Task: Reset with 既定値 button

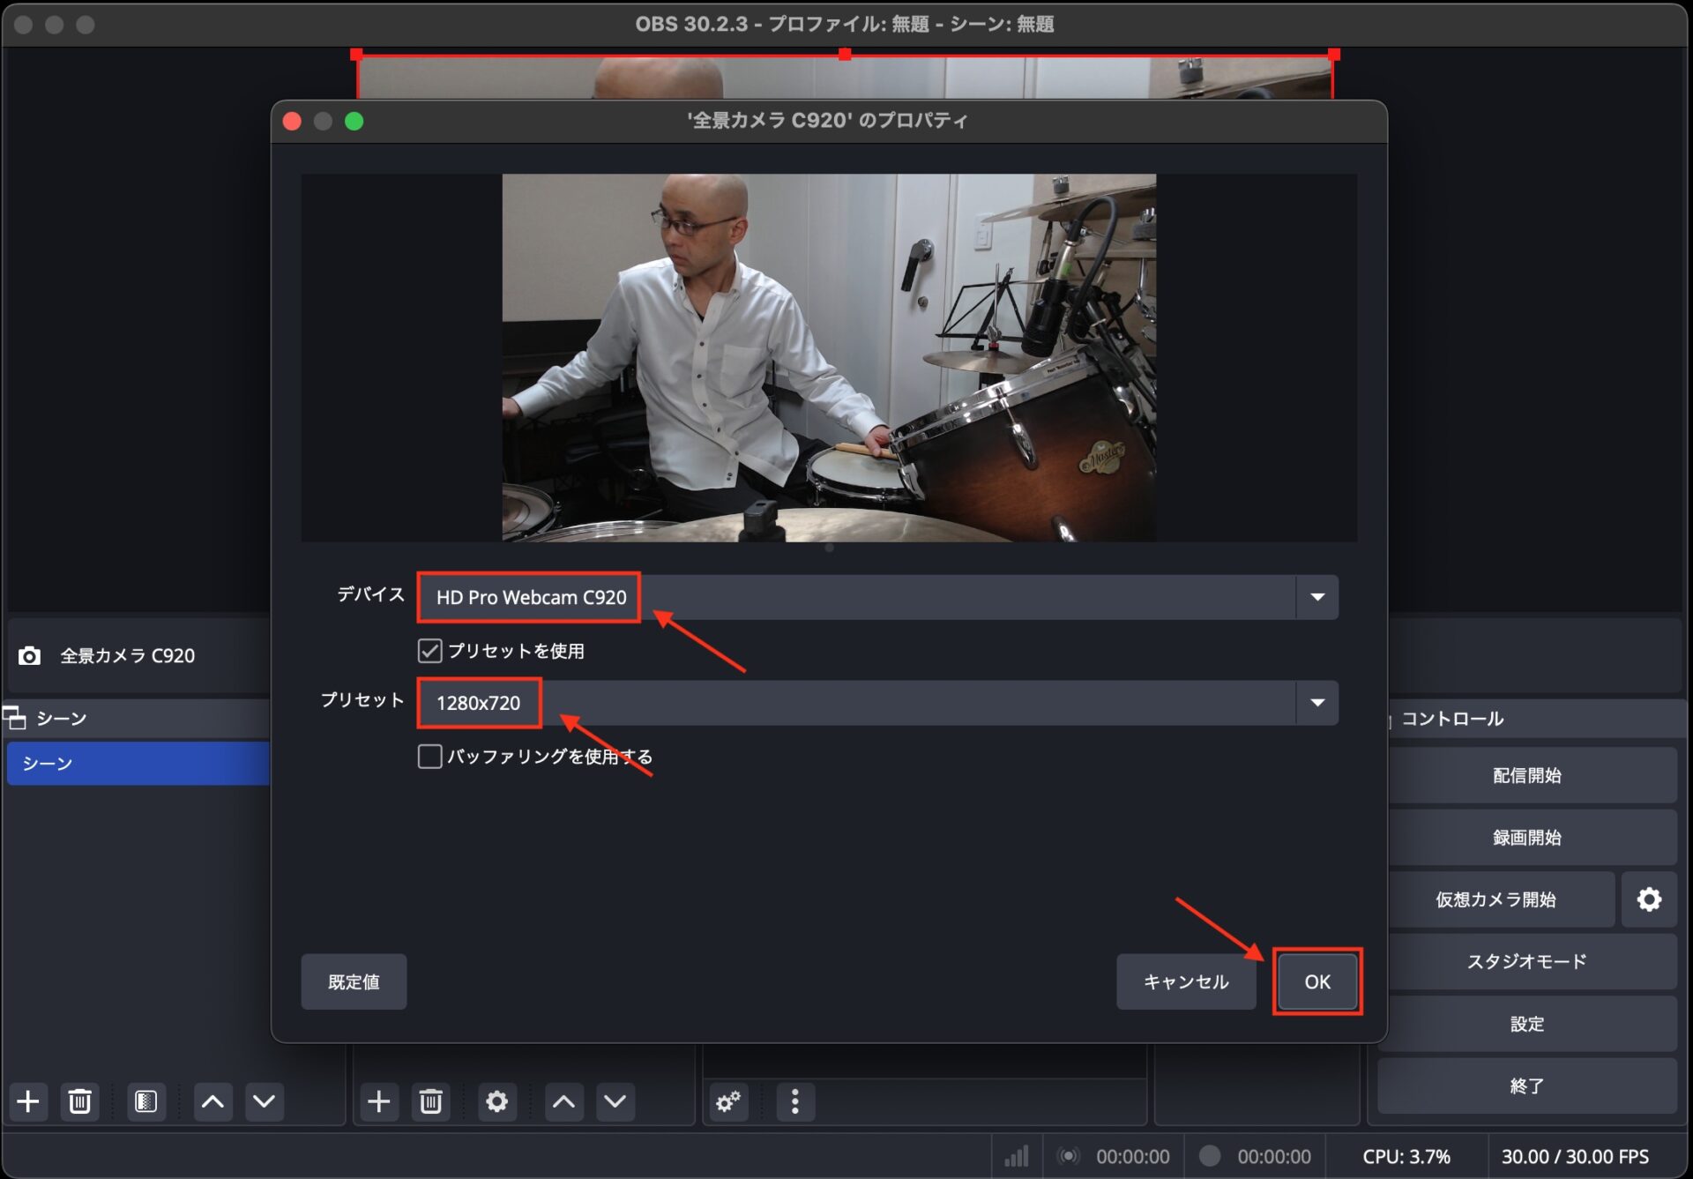Action: pos(354,981)
